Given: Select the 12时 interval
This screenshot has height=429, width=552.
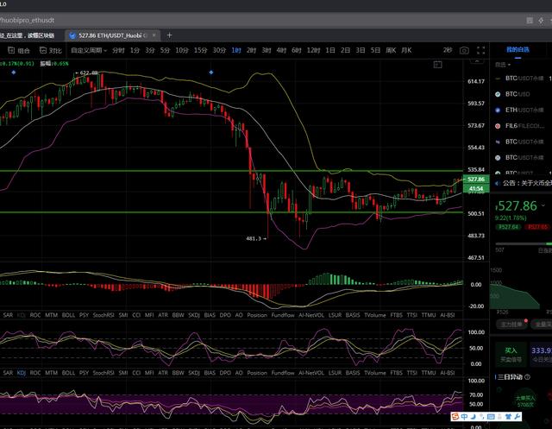Looking at the screenshot, I should click(313, 50).
